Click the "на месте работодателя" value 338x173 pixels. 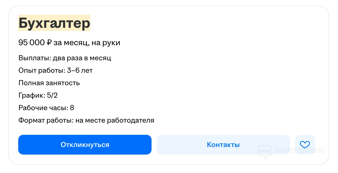click(x=115, y=120)
